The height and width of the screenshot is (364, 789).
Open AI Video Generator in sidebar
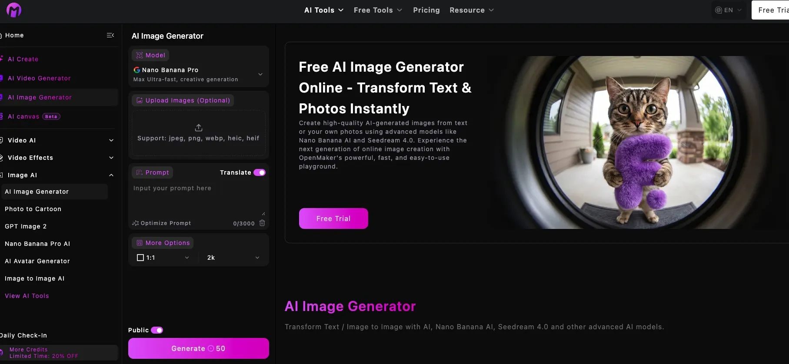point(39,78)
